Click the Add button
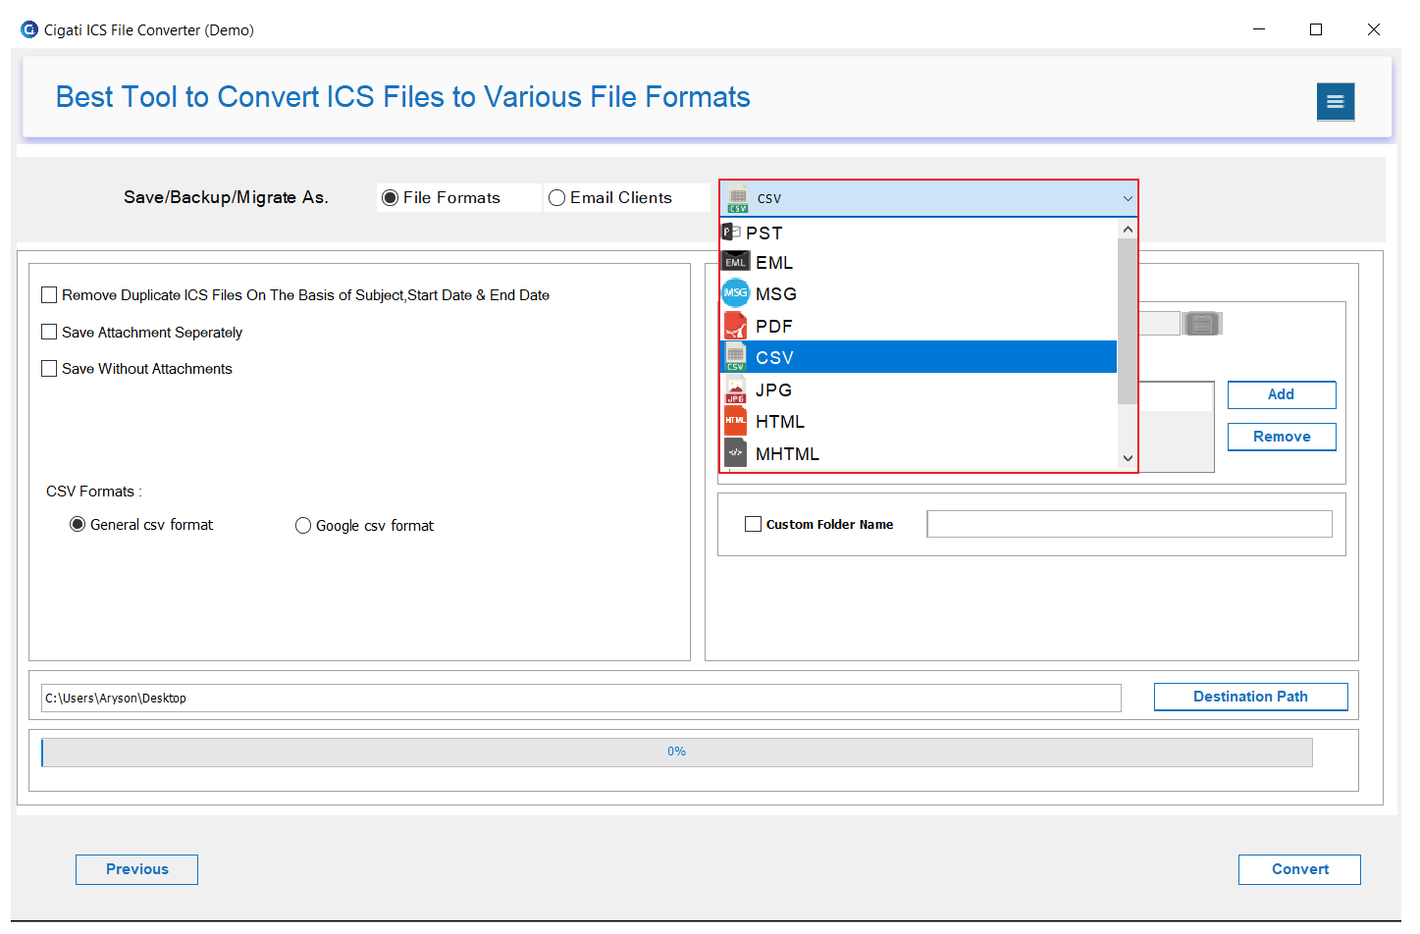1420x934 pixels. click(1282, 394)
